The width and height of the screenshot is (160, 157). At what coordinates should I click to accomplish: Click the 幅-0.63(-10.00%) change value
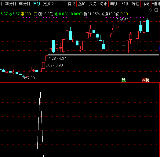[68, 14]
